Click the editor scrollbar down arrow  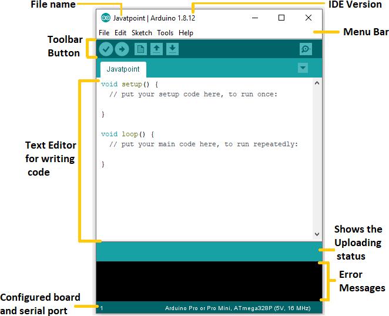click(317, 234)
